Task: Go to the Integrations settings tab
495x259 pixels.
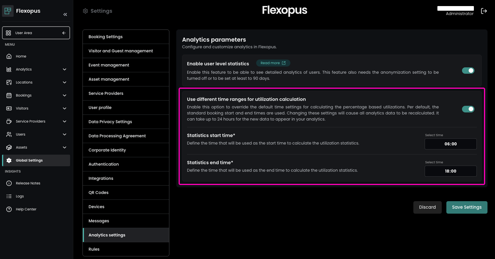Action: click(126, 178)
